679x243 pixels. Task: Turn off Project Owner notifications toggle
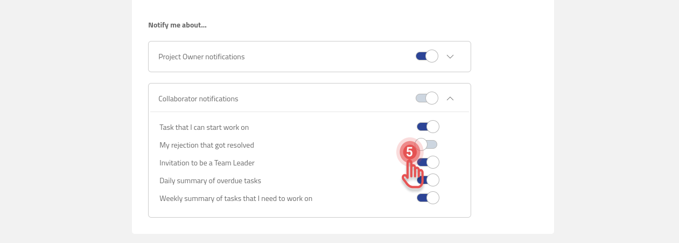click(x=427, y=56)
